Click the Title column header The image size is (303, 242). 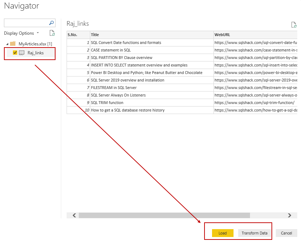152,35
